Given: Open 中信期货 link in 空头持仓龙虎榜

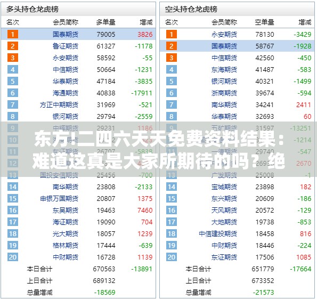Looking at the screenshot, I should coord(224,58).
